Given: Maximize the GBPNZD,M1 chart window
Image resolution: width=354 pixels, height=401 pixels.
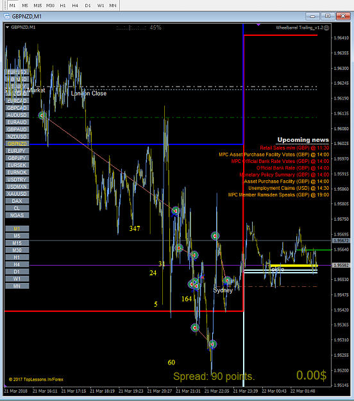Looking at the screenshot, I should click(x=328, y=17).
